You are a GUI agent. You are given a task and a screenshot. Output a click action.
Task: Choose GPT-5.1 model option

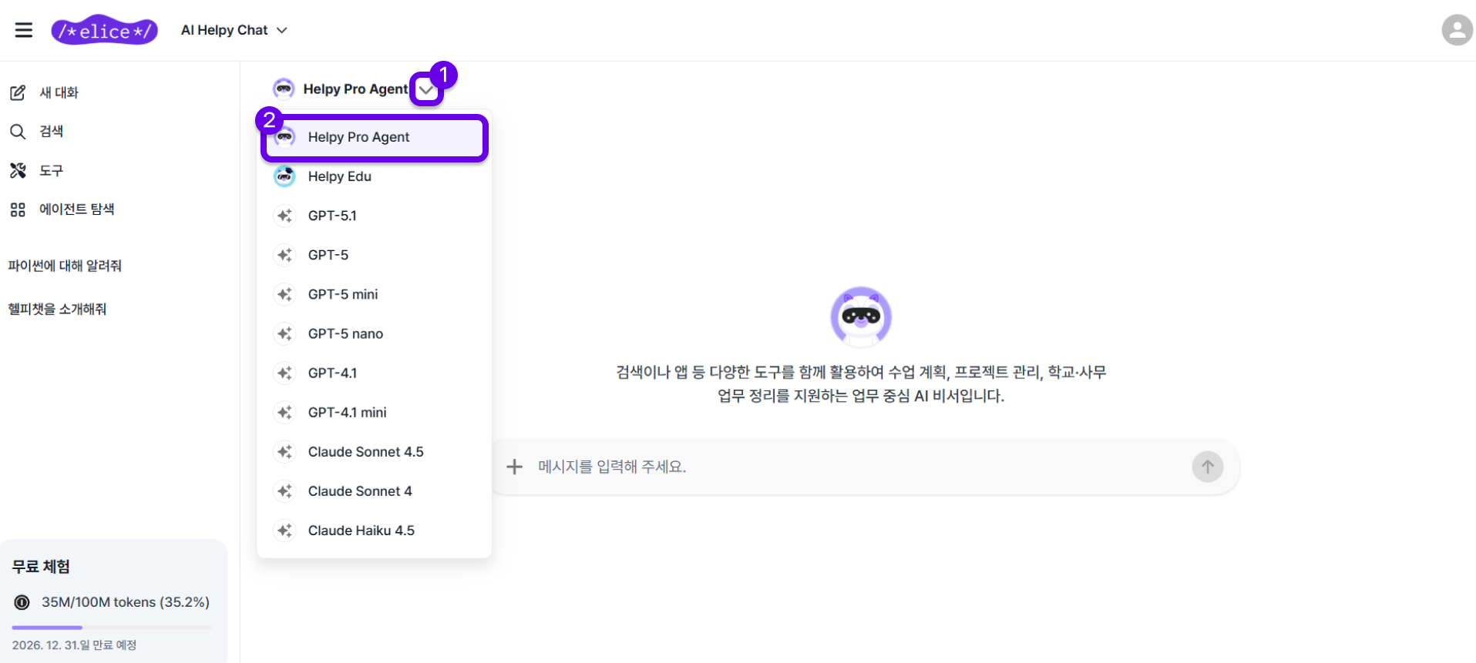[x=332, y=216]
